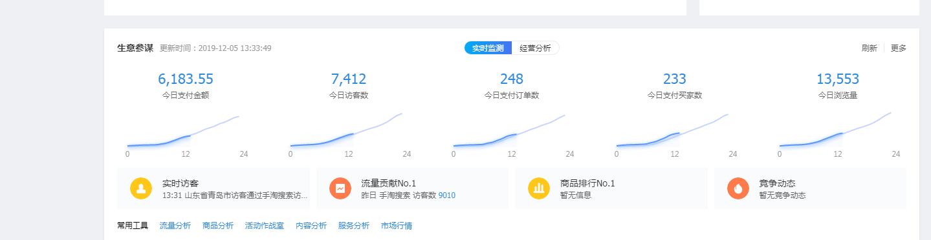The width and height of the screenshot is (931, 240).
Task: Open 市场行情 tool link
Action: [x=397, y=226]
